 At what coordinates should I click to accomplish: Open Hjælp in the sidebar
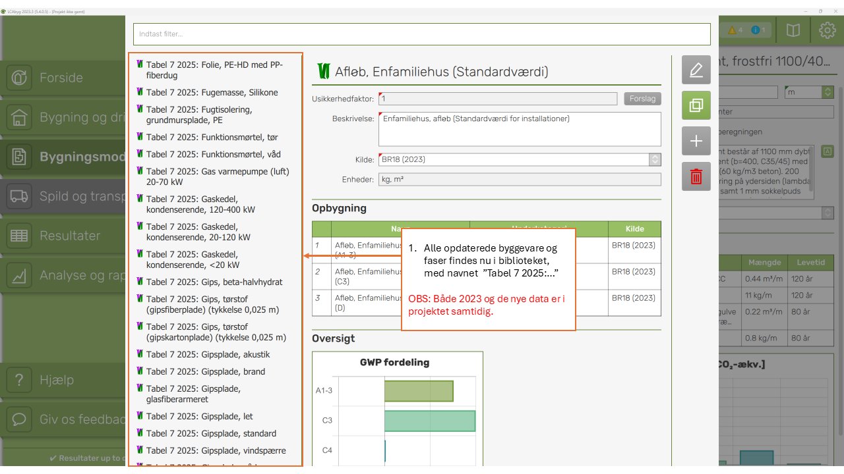coord(56,380)
